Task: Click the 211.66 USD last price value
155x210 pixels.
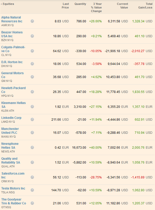Action: [60, 119]
